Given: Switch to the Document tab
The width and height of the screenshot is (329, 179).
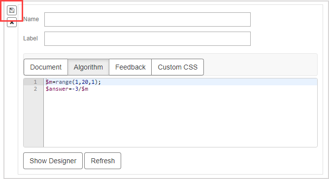Looking at the screenshot, I should [46, 67].
